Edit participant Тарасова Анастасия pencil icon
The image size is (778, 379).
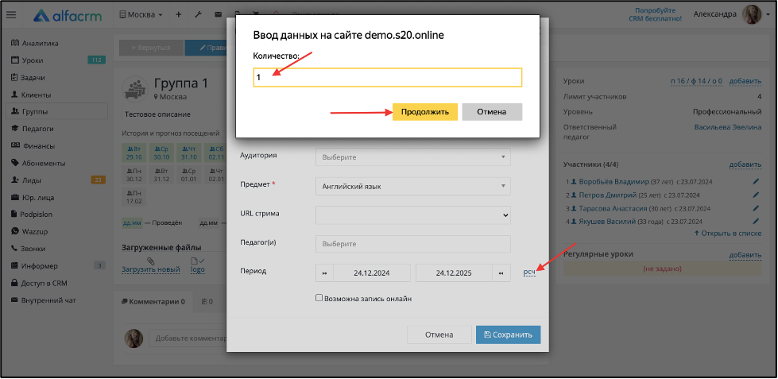click(757, 208)
